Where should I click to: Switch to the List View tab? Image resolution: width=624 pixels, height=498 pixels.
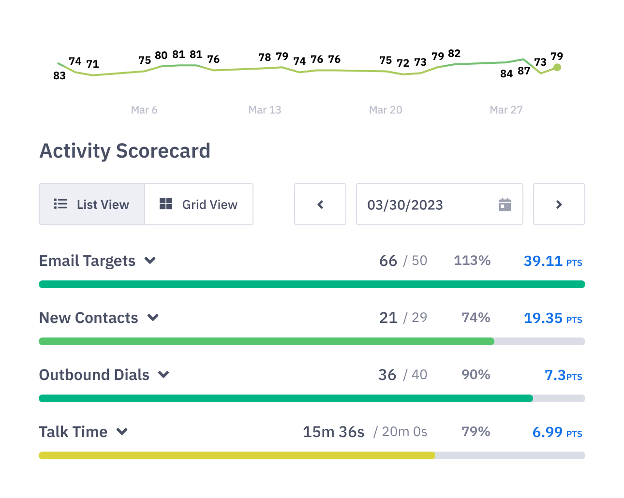click(x=91, y=204)
